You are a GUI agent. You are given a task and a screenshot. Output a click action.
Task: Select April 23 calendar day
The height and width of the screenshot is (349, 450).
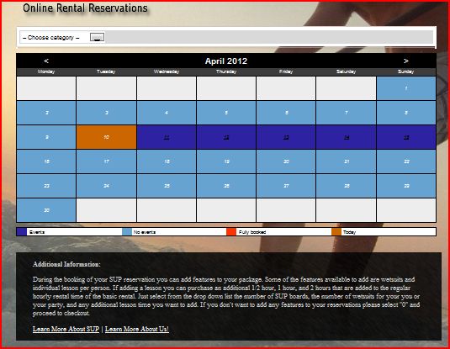[x=46, y=186]
